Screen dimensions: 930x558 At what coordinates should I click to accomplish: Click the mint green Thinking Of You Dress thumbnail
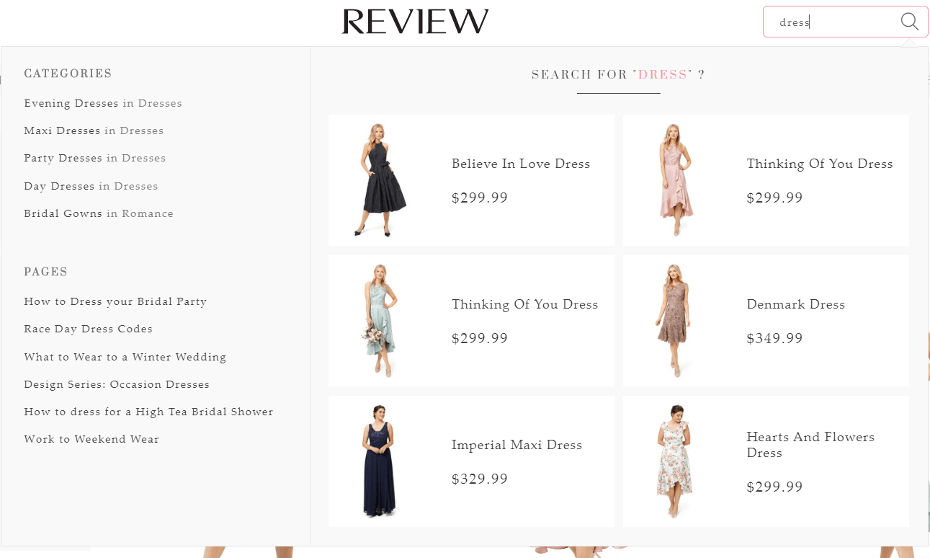pos(380,320)
